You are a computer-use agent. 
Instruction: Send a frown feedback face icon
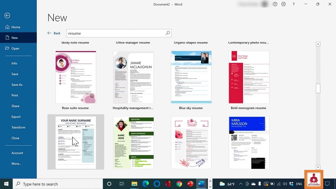point(283,4)
